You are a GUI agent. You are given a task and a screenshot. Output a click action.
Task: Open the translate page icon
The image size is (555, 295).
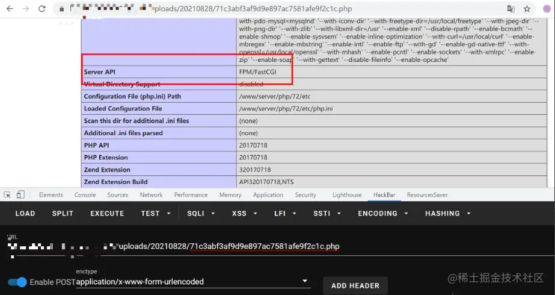(x=511, y=9)
